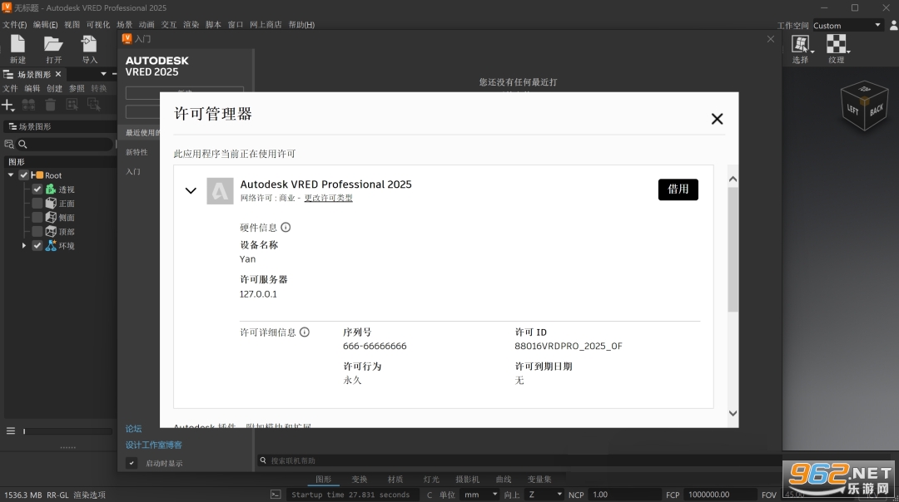Select the 选择 tool icon
899x502 pixels.
tap(801, 44)
